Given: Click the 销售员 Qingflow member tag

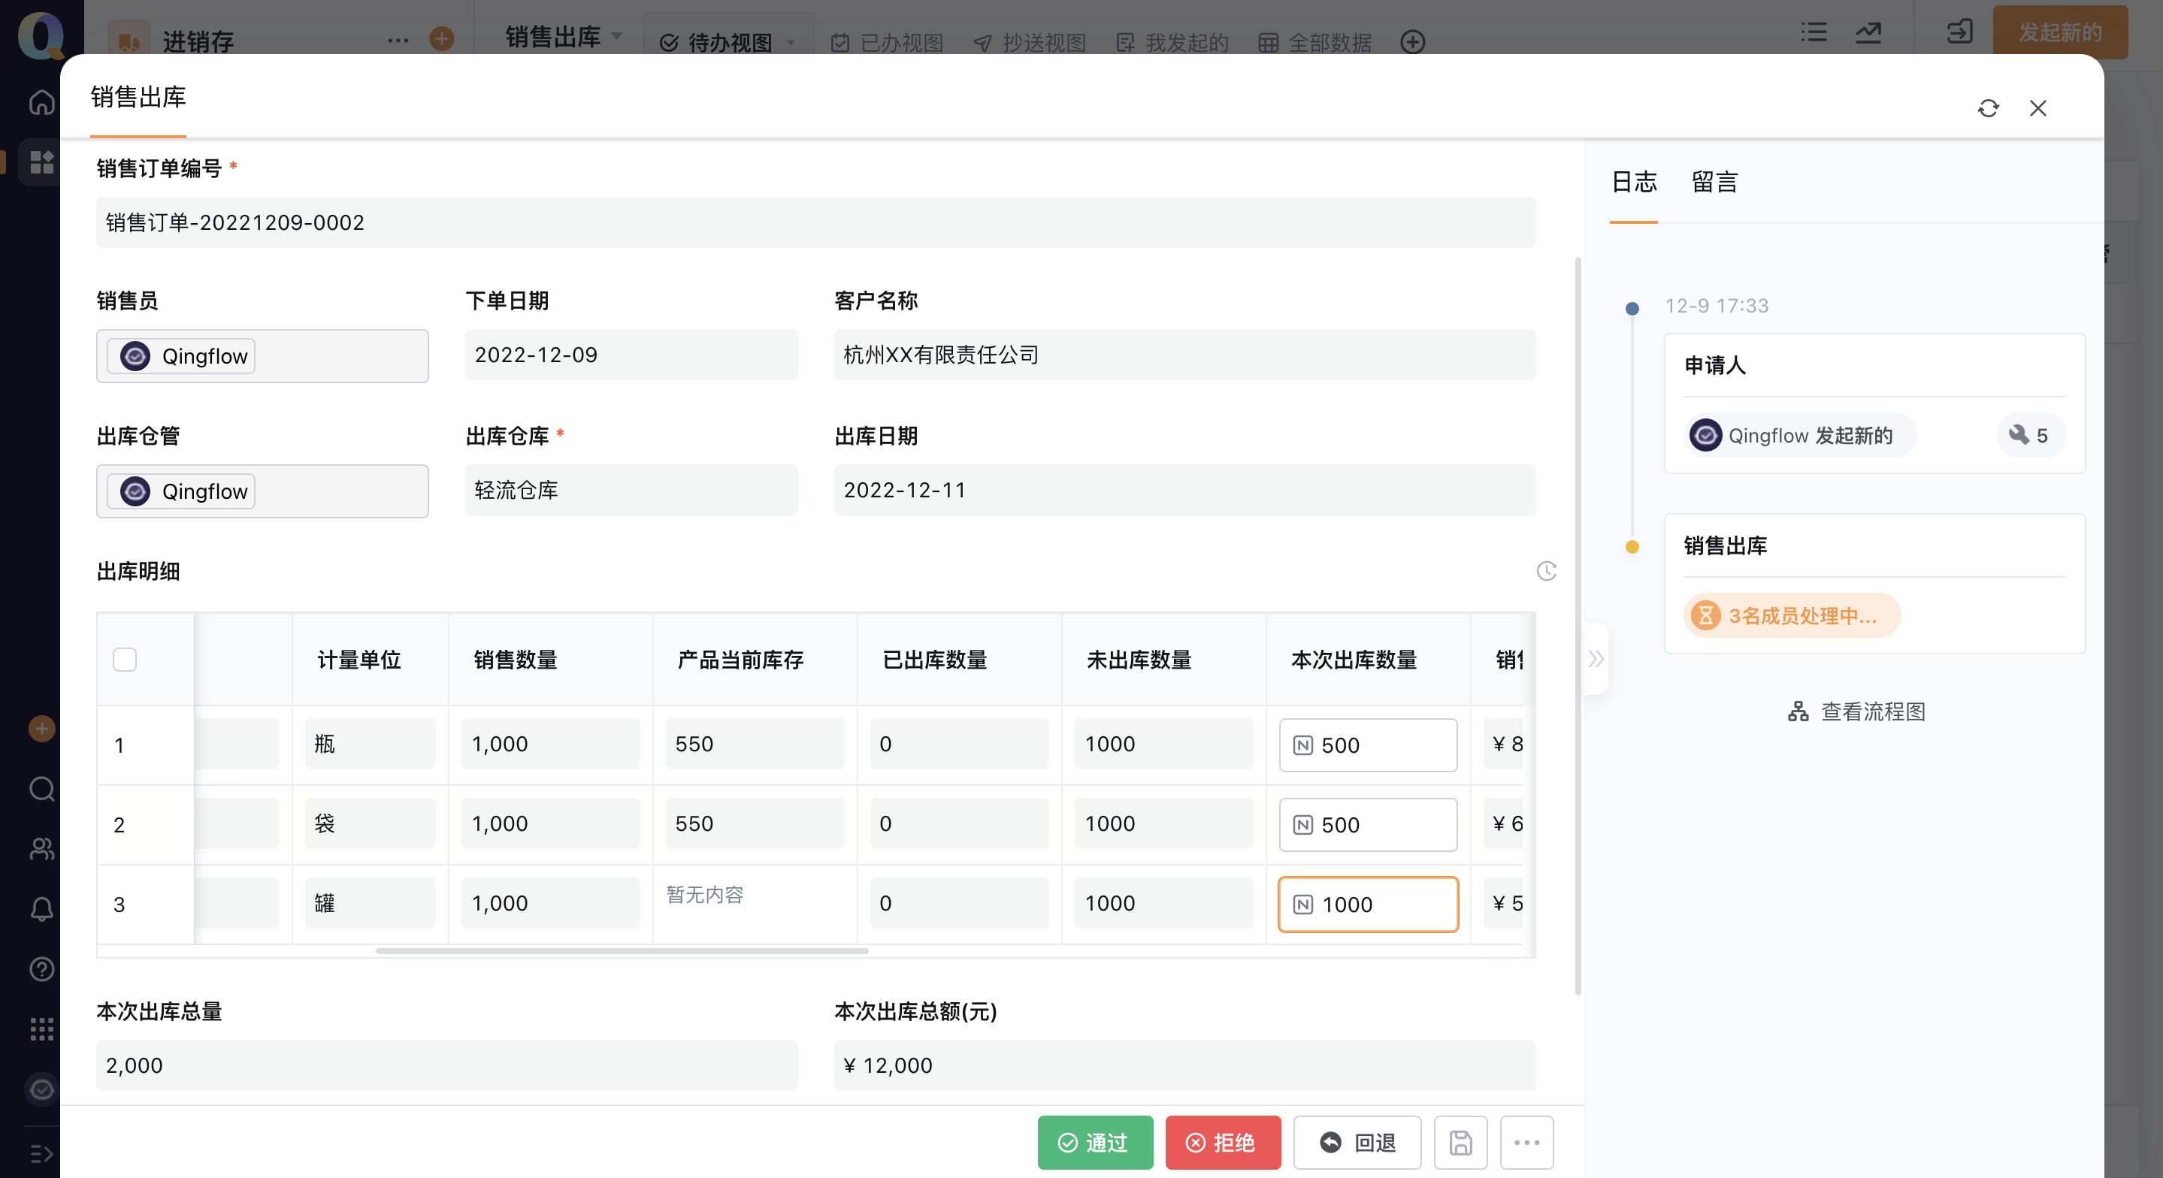Looking at the screenshot, I should point(181,356).
